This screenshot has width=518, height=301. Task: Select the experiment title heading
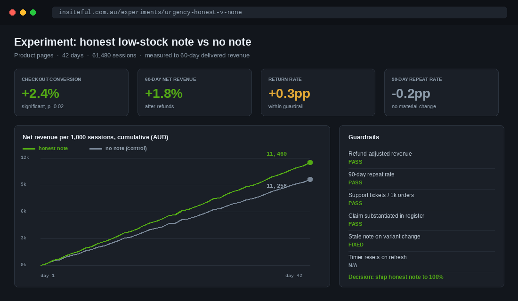point(132,42)
